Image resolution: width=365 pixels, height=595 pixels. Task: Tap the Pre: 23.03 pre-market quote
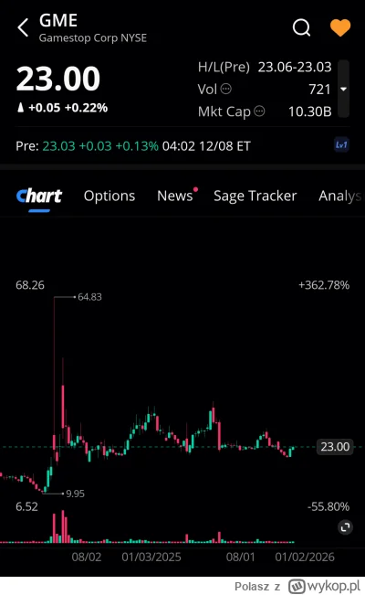click(x=87, y=146)
